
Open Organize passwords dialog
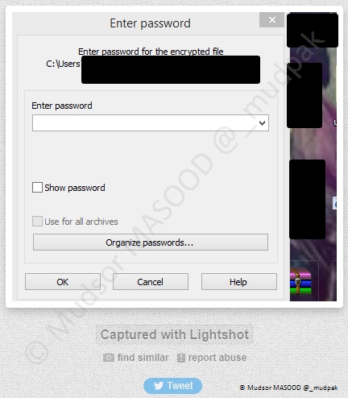coord(151,243)
